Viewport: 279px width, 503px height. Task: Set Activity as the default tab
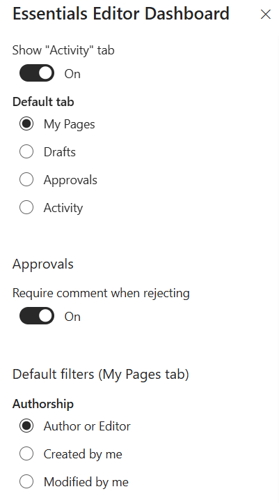26,208
